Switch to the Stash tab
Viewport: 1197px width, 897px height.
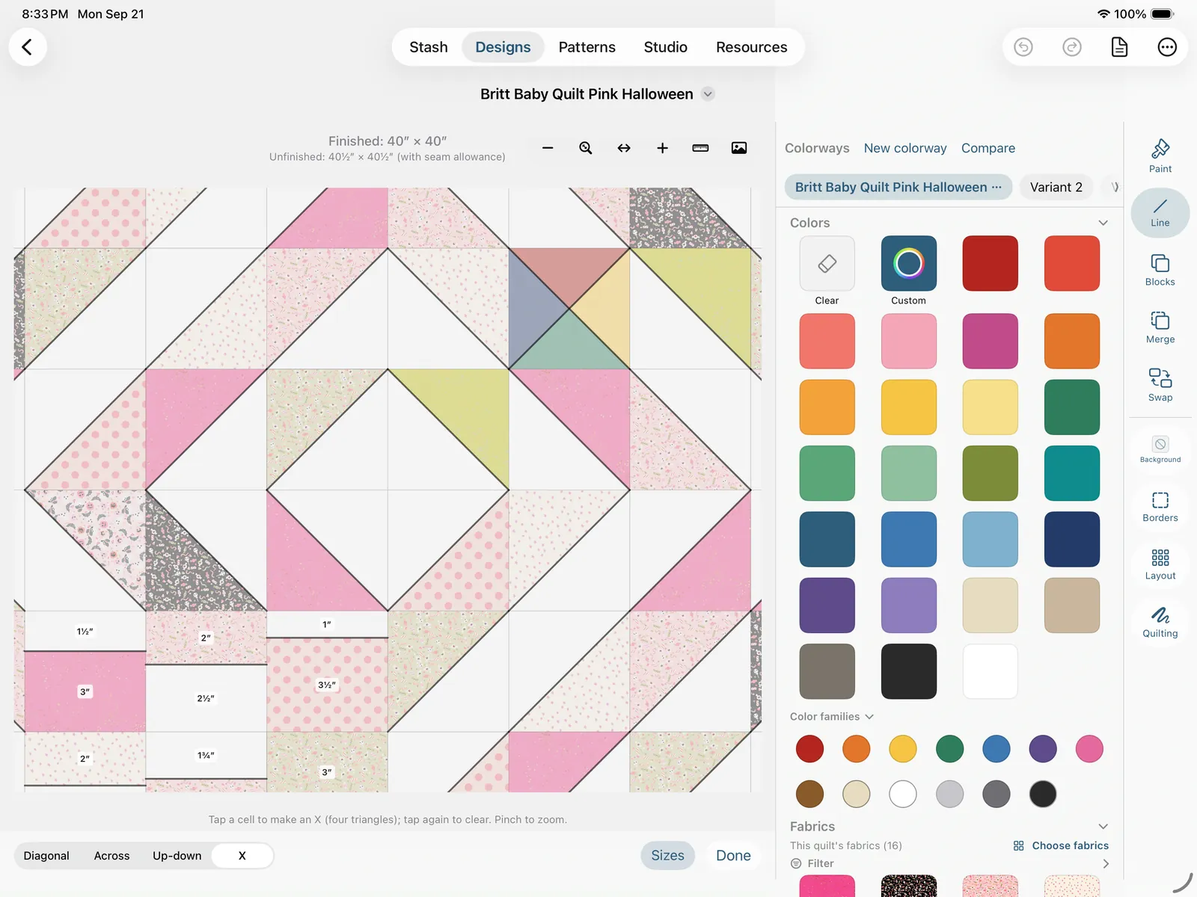click(x=429, y=47)
